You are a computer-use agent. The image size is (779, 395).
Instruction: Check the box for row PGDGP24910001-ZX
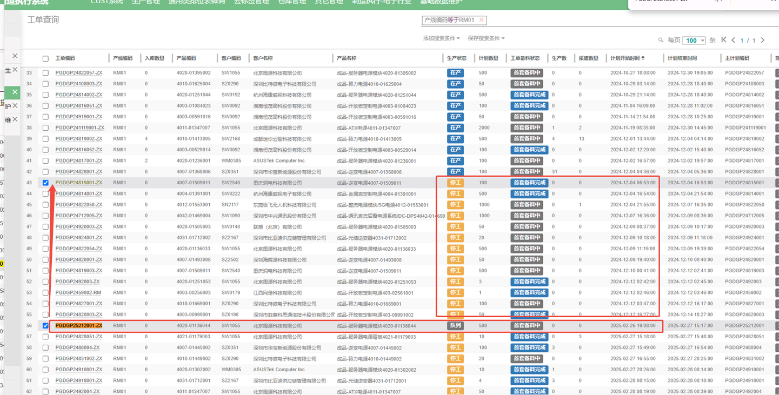tap(45, 370)
